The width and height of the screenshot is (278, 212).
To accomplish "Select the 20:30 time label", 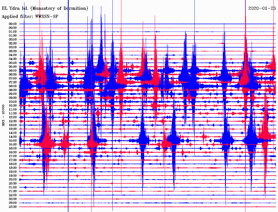I will [13, 183].
